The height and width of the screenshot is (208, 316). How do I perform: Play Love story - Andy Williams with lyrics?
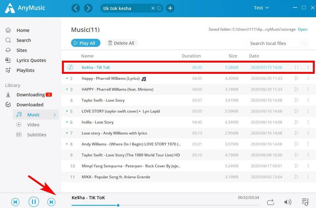pyautogui.click(x=297, y=133)
